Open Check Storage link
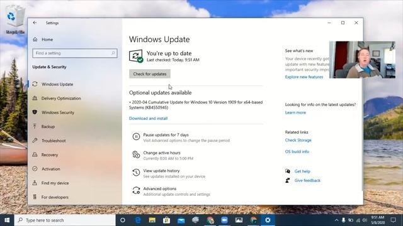The height and width of the screenshot is (226, 403). click(x=298, y=140)
